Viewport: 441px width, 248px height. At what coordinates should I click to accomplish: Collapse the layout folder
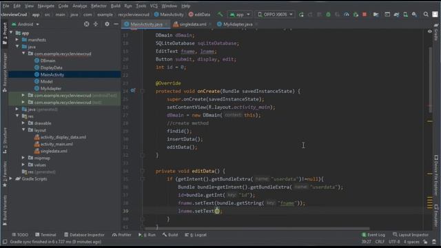[23, 130]
